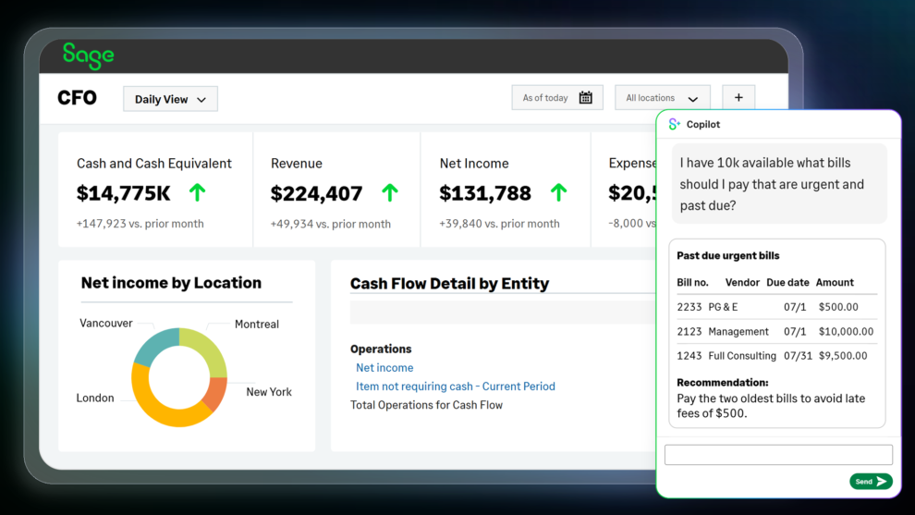The height and width of the screenshot is (515, 915).
Task: Click bill 1243 Full Consulting row
Action: [x=776, y=356]
